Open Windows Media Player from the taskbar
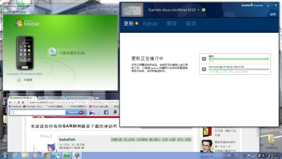The image size is (282, 159). point(35,155)
